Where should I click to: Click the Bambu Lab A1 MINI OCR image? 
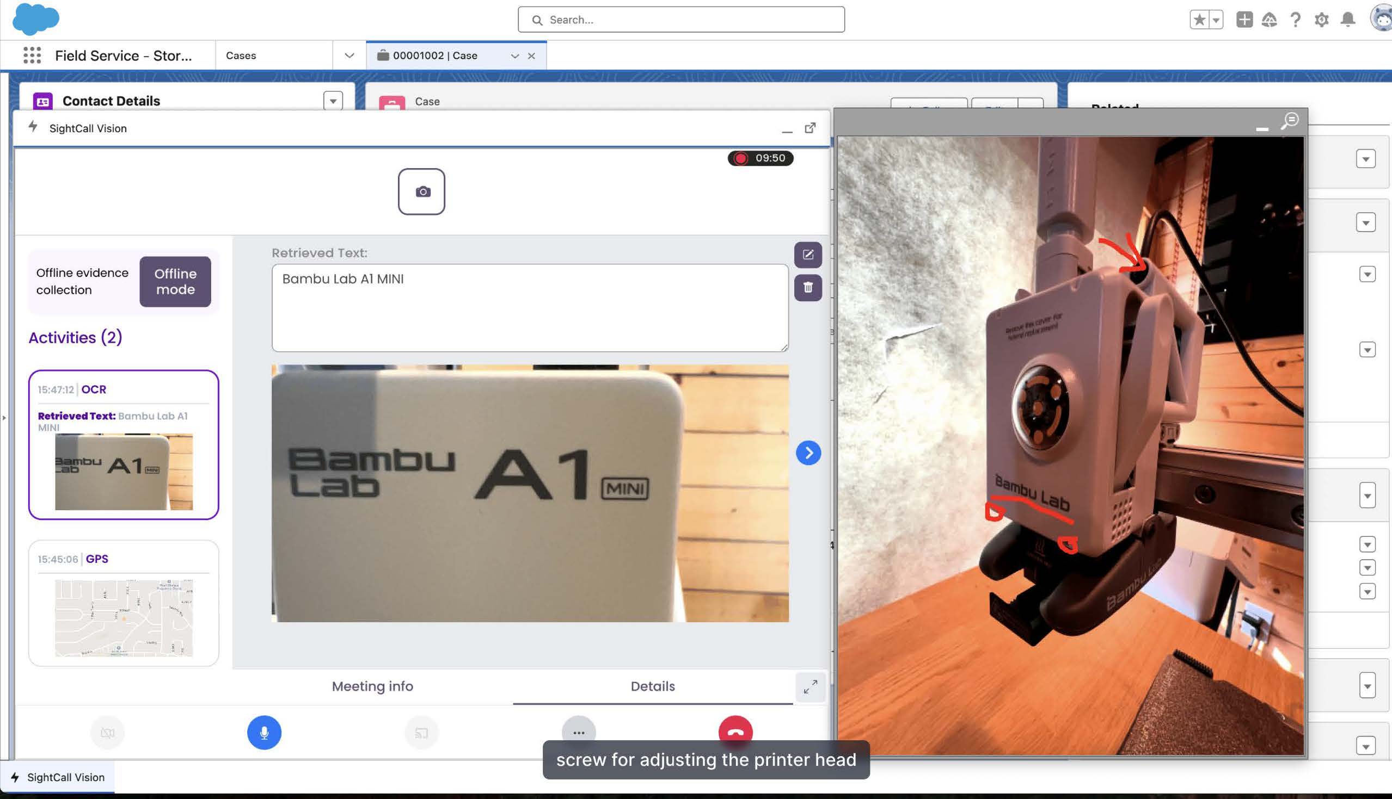(x=530, y=493)
